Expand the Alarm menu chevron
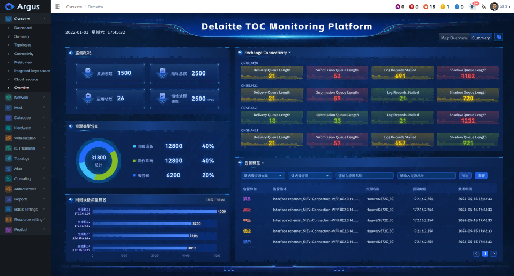 [x=44, y=168]
